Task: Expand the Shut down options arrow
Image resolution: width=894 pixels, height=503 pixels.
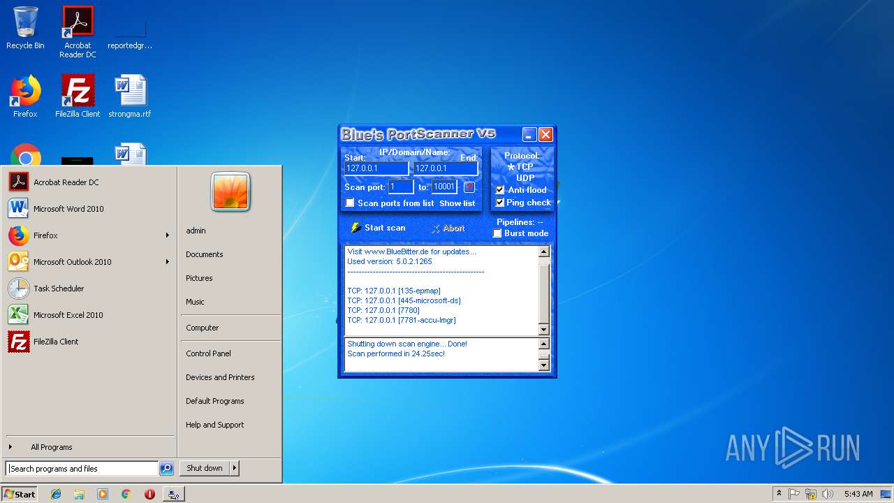Action: coord(234,468)
